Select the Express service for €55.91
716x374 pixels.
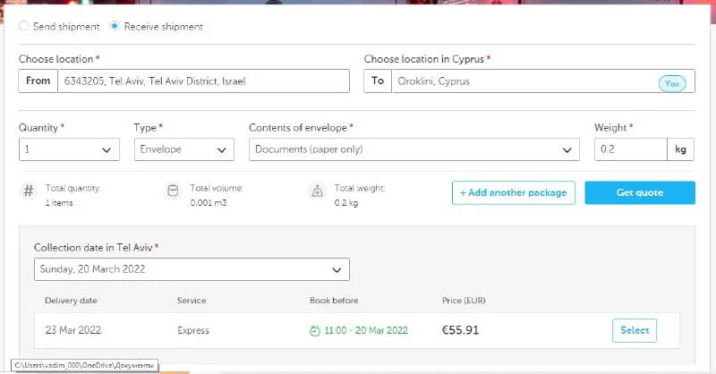635,330
